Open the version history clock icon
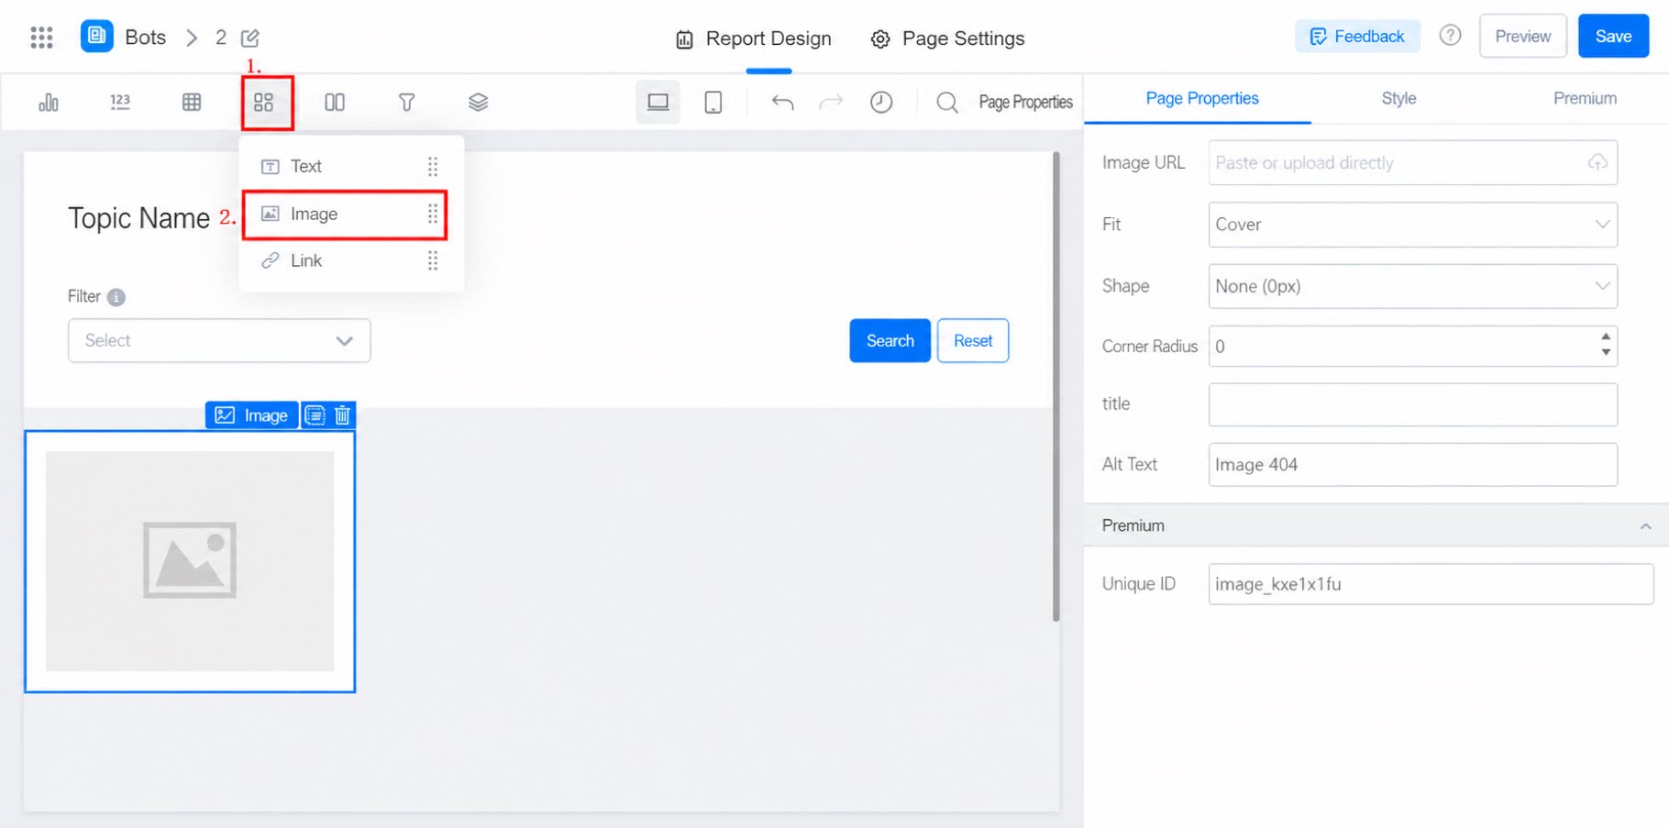The width and height of the screenshot is (1669, 828). click(881, 102)
